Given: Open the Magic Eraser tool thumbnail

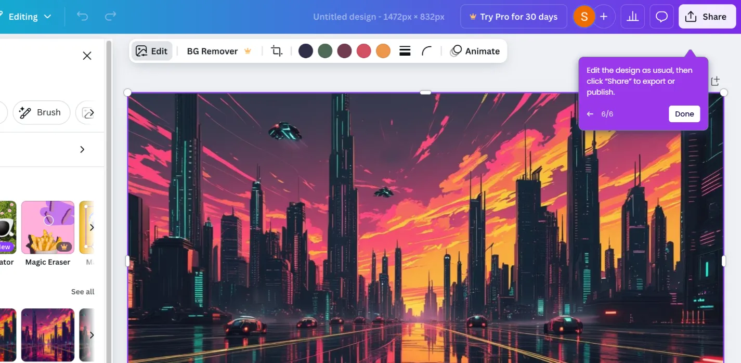Looking at the screenshot, I should point(48,227).
